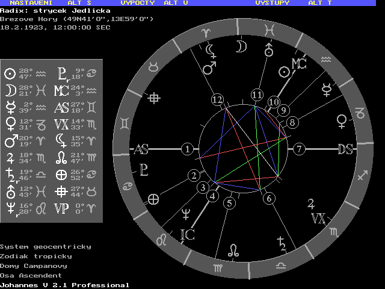Click the "Domy Campanovy" text line
385x289 pixels.
coord(34,266)
